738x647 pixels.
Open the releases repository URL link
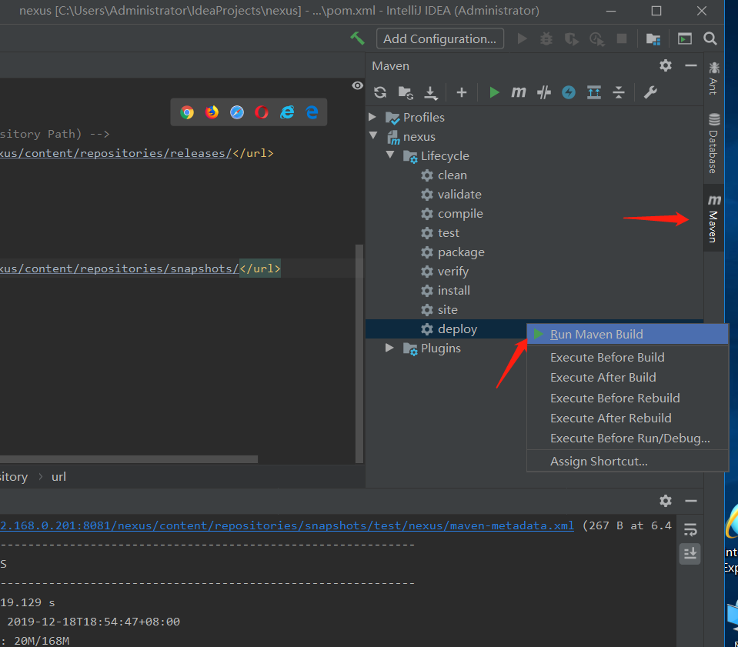pyautogui.click(x=115, y=153)
